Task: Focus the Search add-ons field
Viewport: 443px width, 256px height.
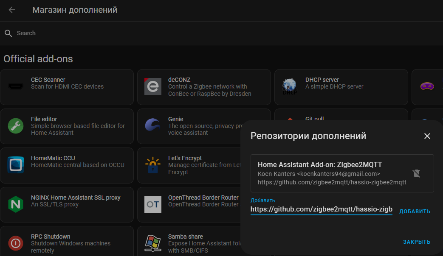Action: (x=222, y=33)
